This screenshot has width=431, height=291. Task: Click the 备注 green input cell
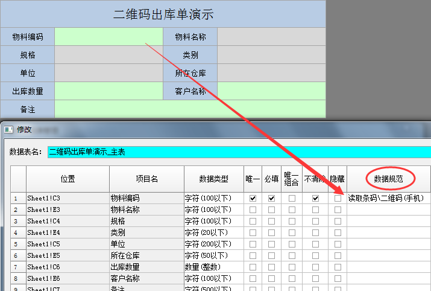(x=190, y=109)
